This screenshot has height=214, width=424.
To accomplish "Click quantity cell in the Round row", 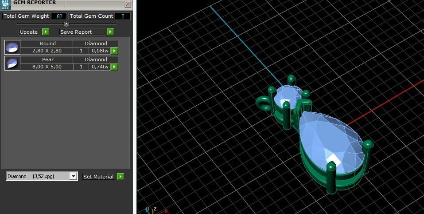I will (81, 51).
